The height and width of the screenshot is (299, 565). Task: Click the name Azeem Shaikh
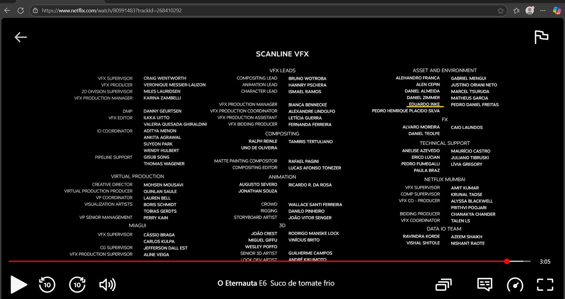pos(467,237)
